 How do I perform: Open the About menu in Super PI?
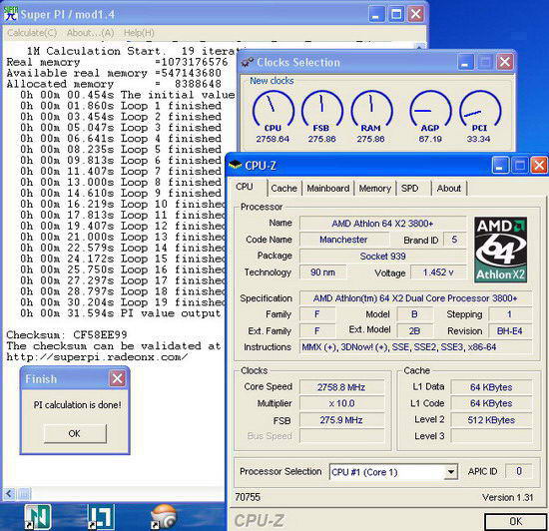[90, 33]
